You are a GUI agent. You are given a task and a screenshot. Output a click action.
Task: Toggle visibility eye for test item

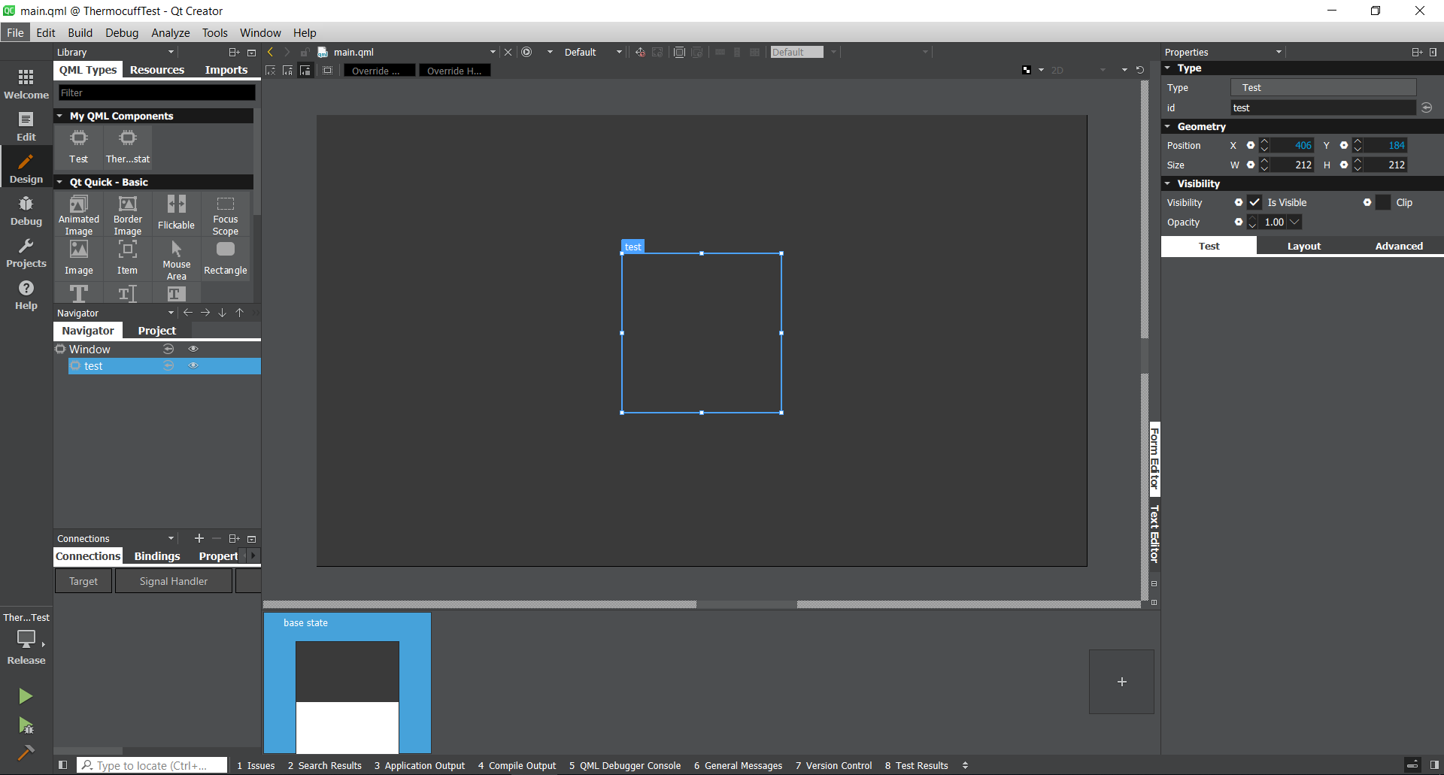click(193, 365)
